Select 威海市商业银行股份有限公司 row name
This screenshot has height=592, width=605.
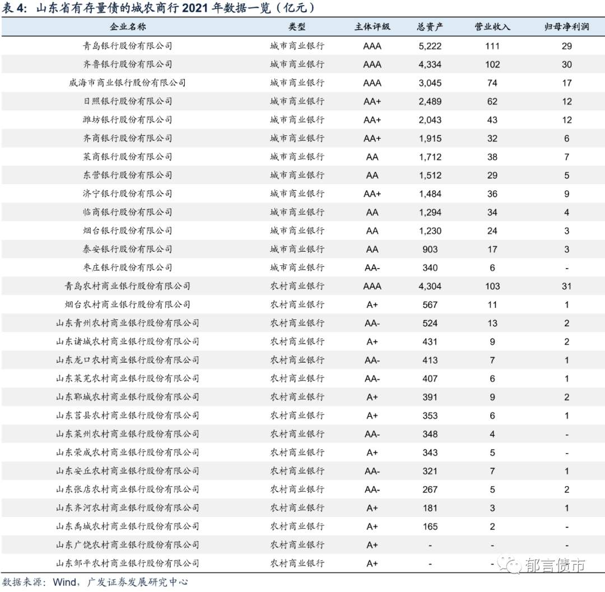pyautogui.click(x=128, y=83)
